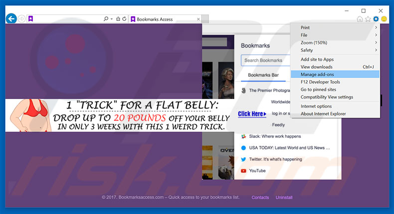
Task: Maximize the Internet Explorer window
Action: coord(364,11)
